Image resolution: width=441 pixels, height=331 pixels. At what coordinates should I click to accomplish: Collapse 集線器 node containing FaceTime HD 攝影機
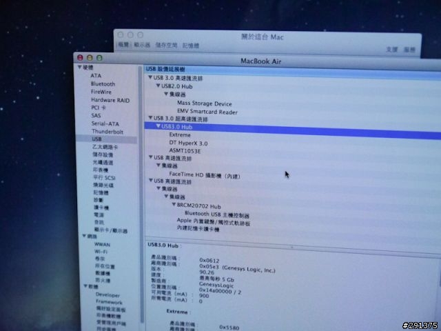point(158,165)
